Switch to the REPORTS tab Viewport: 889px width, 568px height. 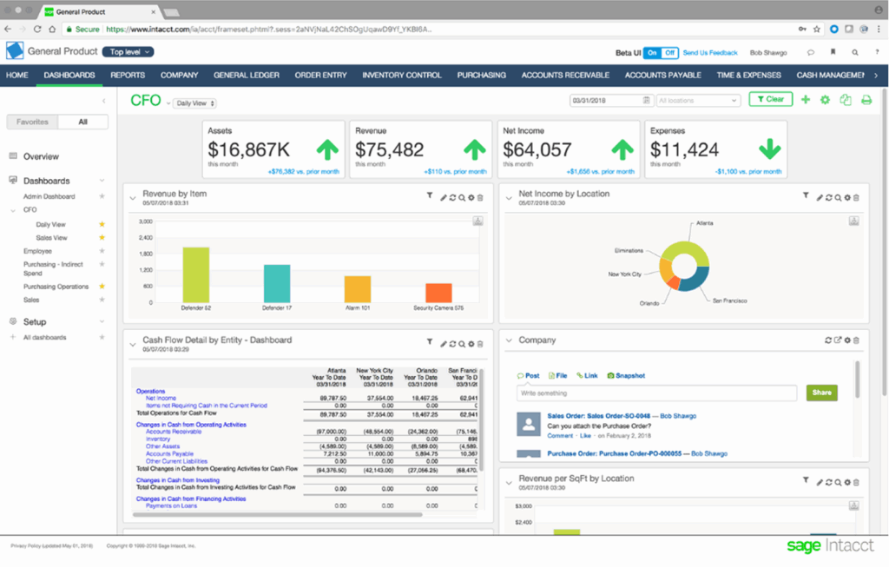pyautogui.click(x=127, y=75)
